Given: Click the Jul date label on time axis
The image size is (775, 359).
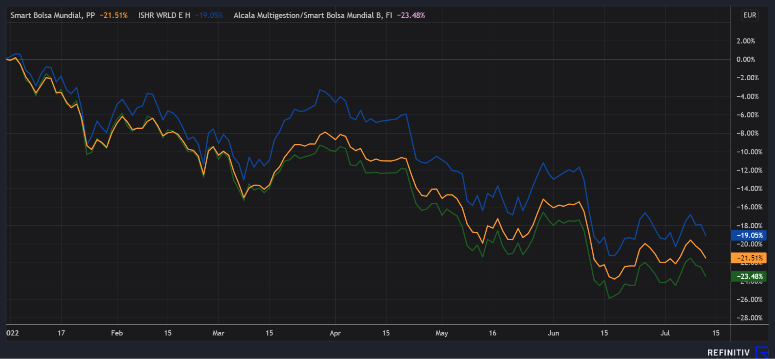Looking at the screenshot, I should pos(665,333).
